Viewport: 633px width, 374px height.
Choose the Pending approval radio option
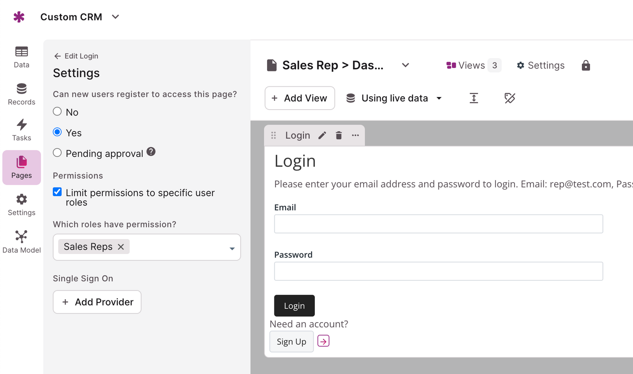57,153
